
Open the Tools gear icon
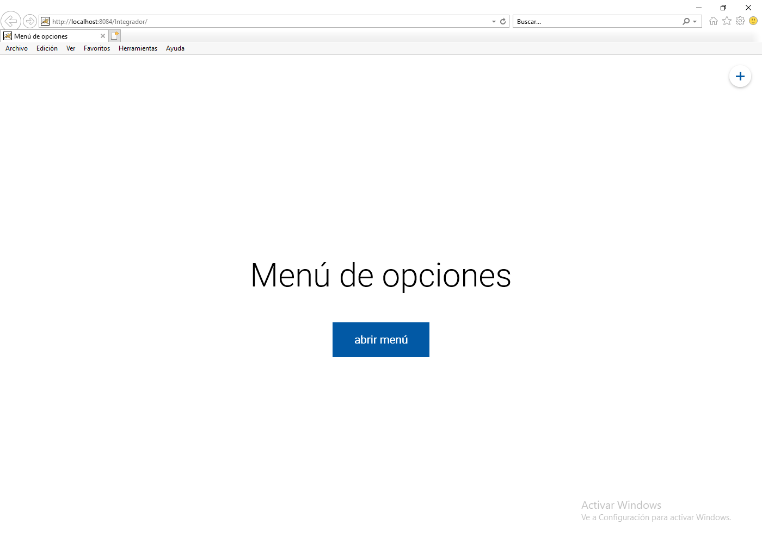pyautogui.click(x=740, y=21)
